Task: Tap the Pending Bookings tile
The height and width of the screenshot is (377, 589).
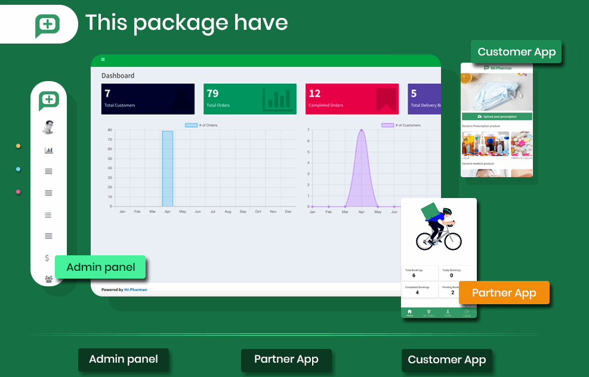Action: 449,291
